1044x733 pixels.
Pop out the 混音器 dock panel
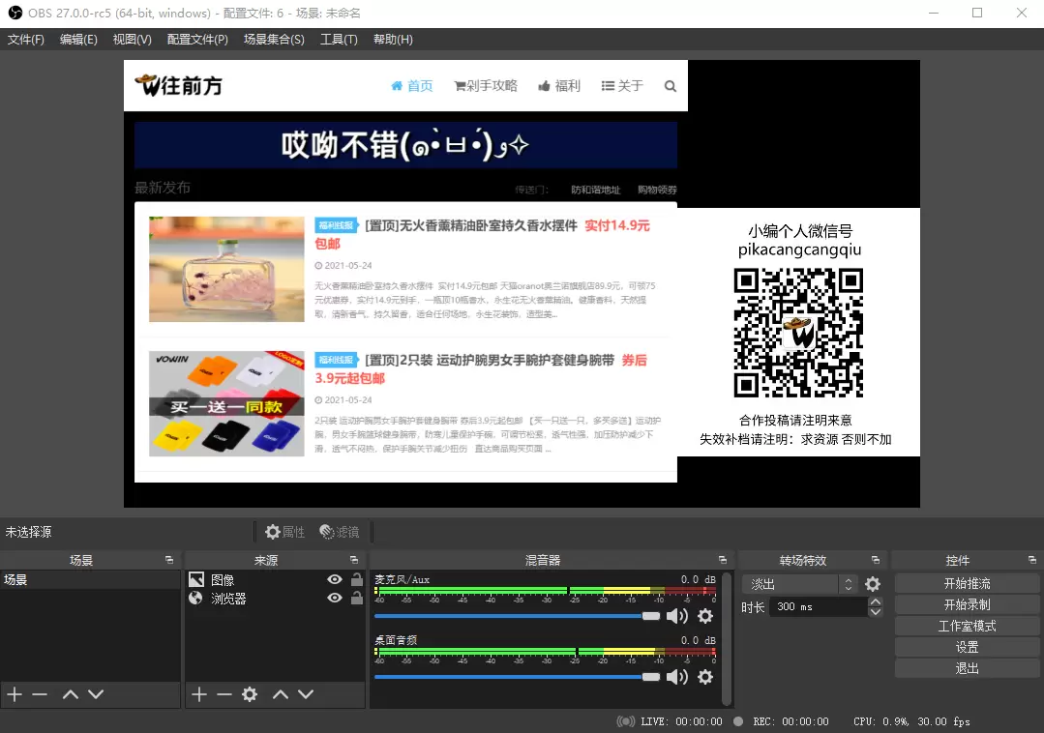click(x=723, y=560)
